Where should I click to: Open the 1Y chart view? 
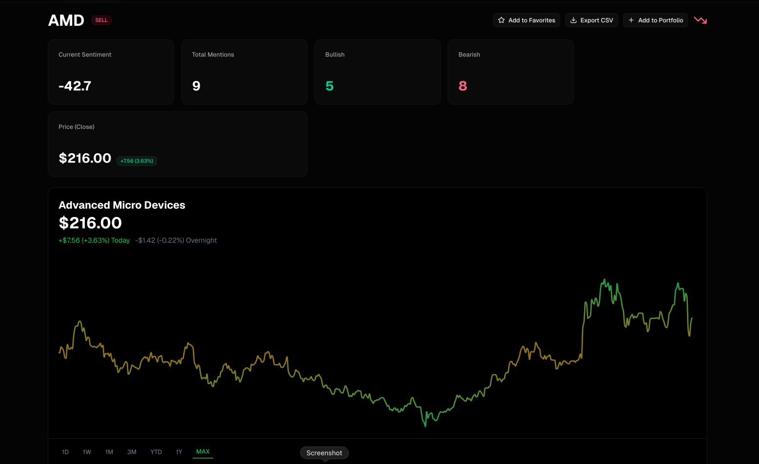tap(179, 452)
